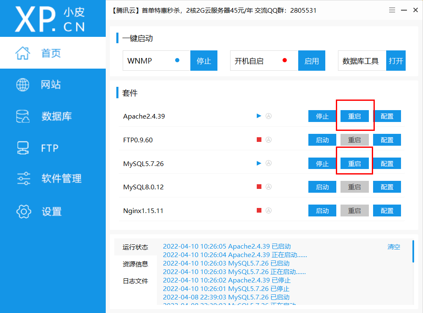Image resolution: width=423 pixels, height=313 pixels.
Task: Stop the WNMP one-click service
Action: pos(204,61)
